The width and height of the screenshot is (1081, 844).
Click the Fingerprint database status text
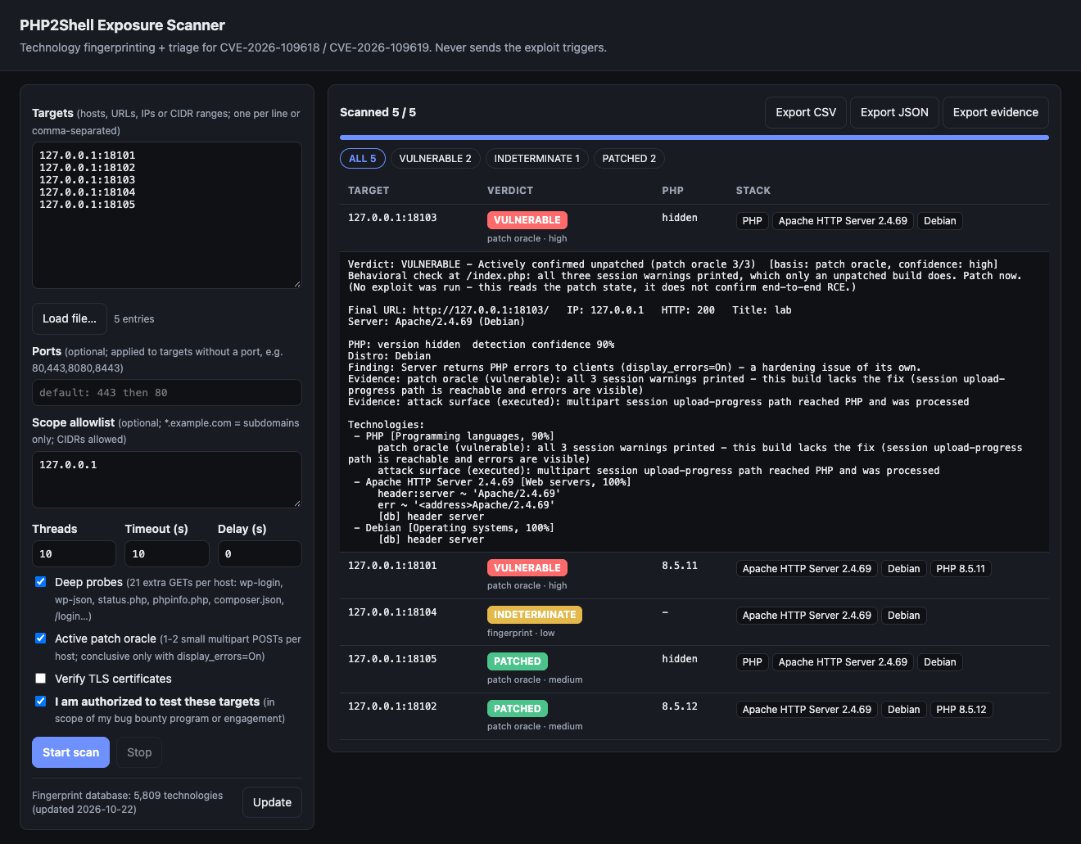[x=128, y=802]
